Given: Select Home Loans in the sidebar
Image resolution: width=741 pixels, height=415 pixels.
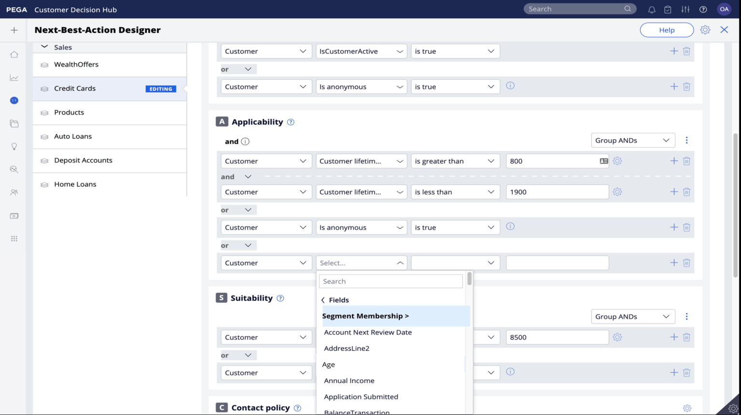Looking at the screenshot, I should coord(75,184).
